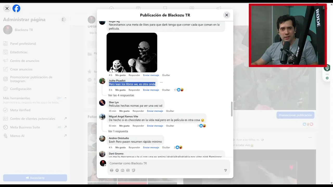Viewport: 333px width, 187px height.
Task: Send message to Jozhe Piuadict
Action: pos(151,90)
